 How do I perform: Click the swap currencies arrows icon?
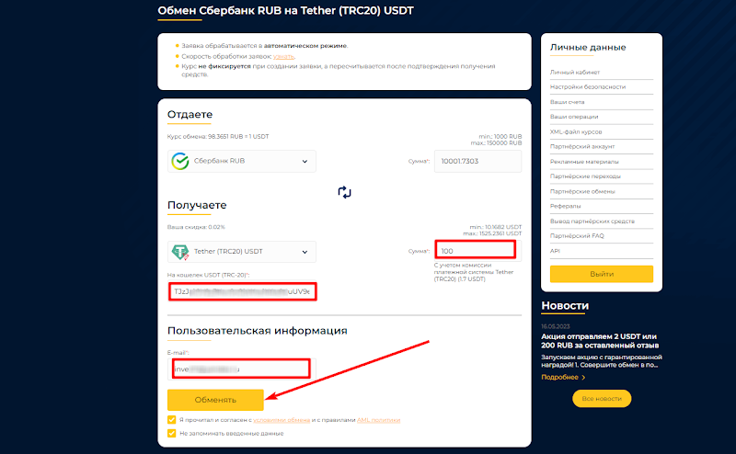(344, 192)
